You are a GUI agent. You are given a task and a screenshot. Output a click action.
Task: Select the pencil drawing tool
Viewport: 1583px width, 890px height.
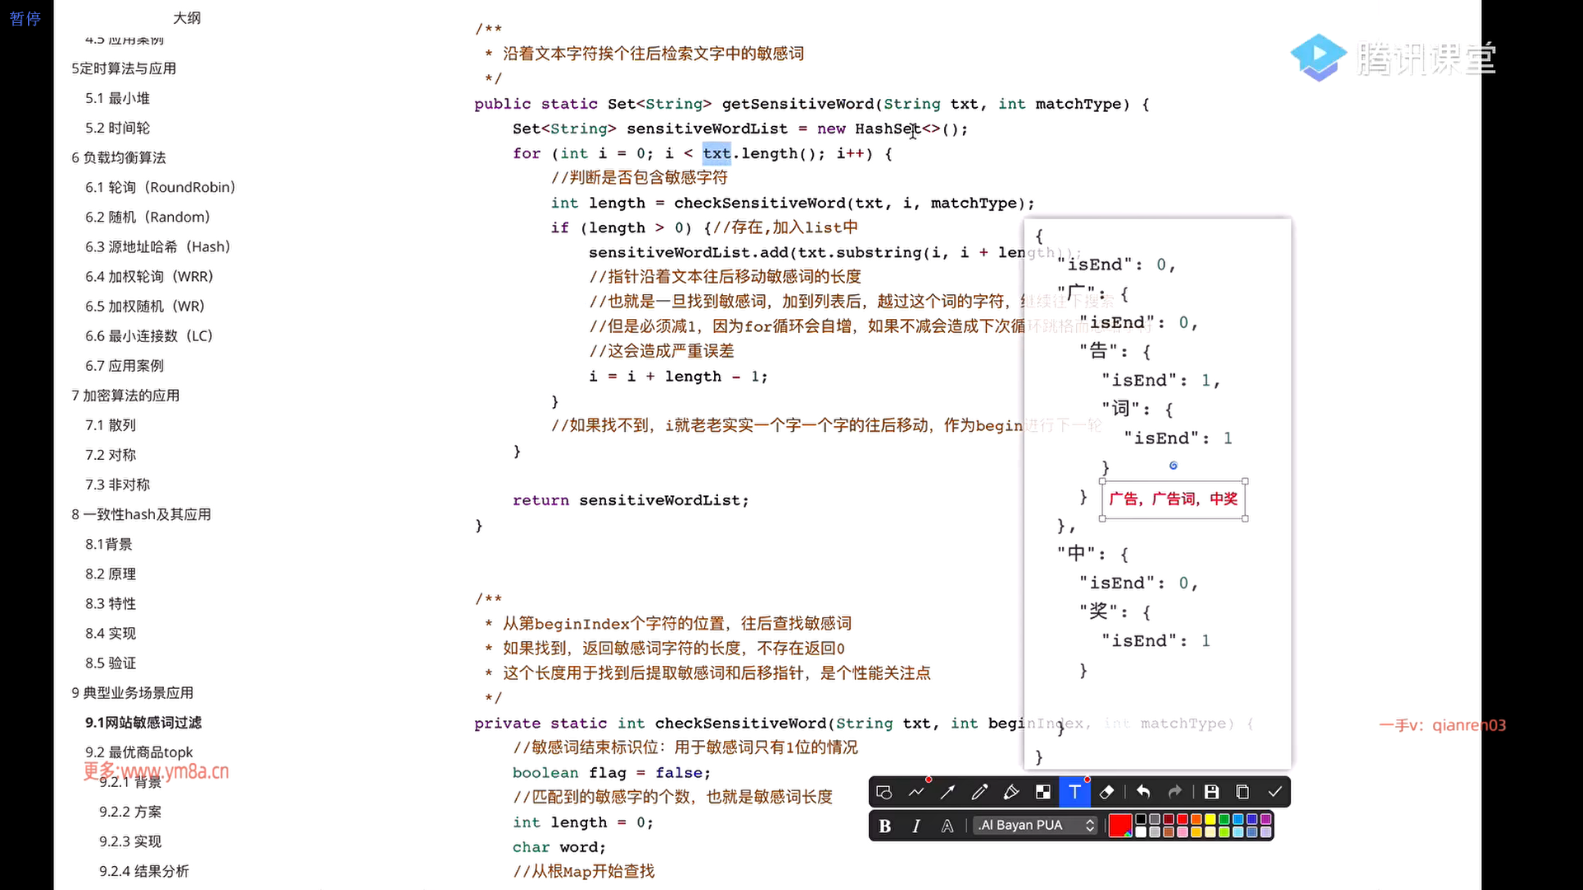979,792
